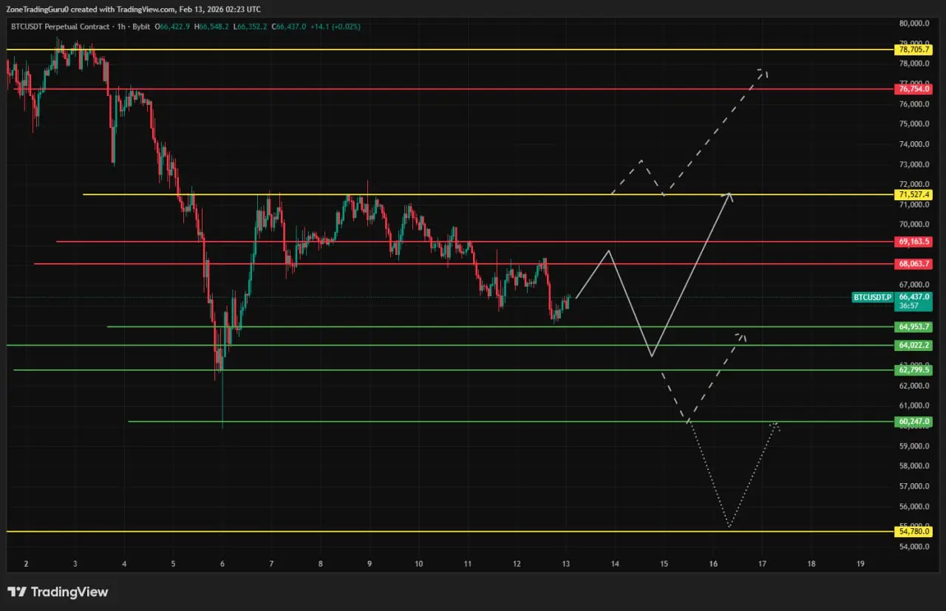
Task: Select the green 64,022.2 price label
Action: [x=913, y=345]
